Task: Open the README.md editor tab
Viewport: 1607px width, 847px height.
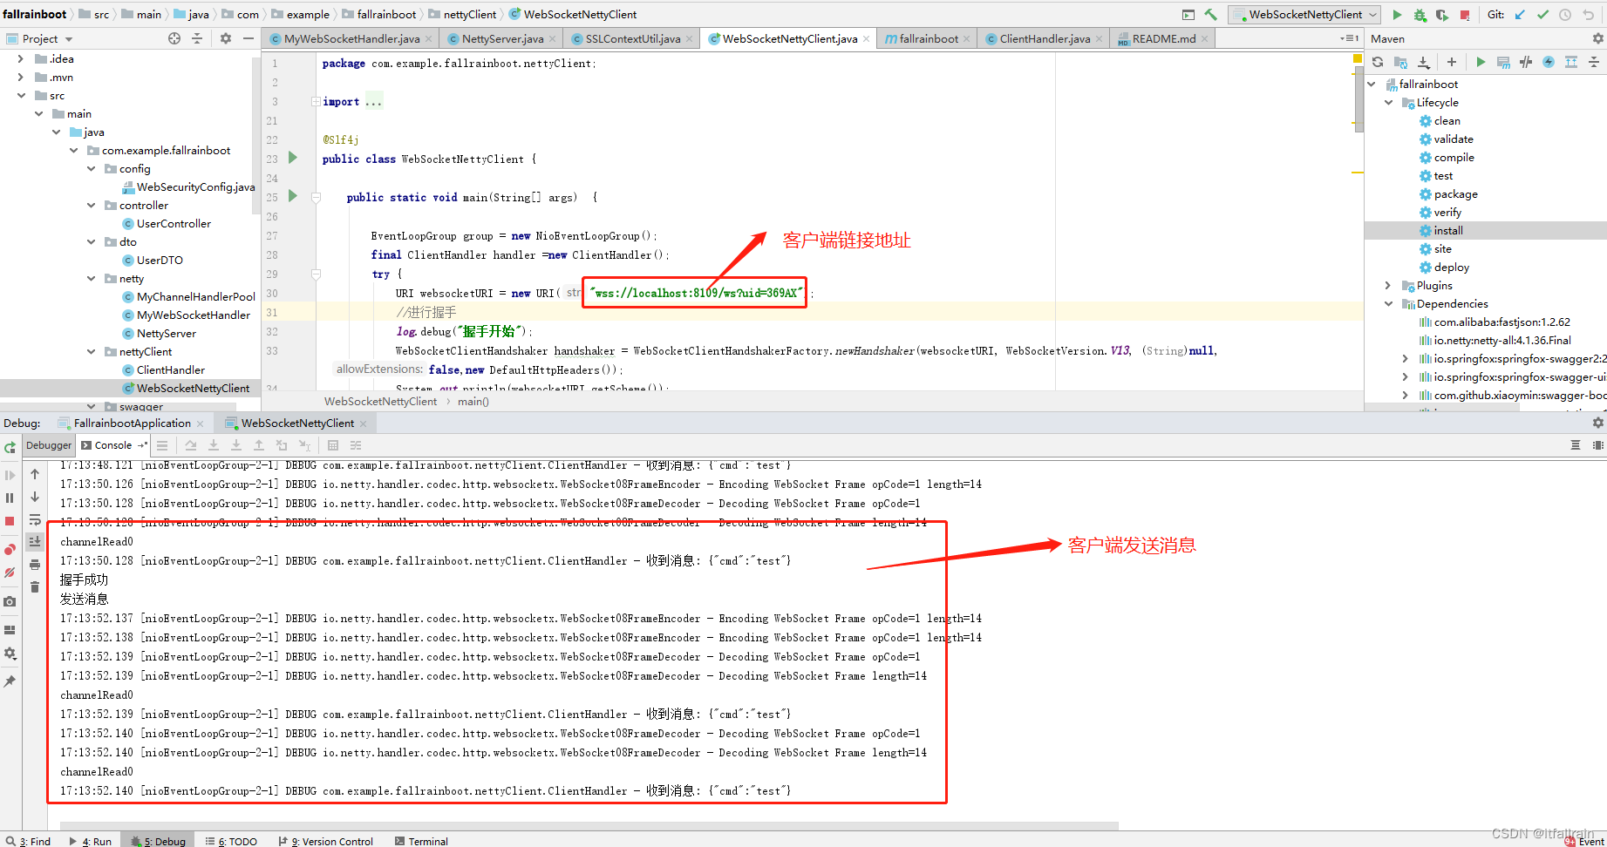Action: pos(1163,38)
